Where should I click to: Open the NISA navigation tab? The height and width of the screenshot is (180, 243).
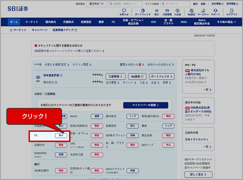(x=184, y=22)
